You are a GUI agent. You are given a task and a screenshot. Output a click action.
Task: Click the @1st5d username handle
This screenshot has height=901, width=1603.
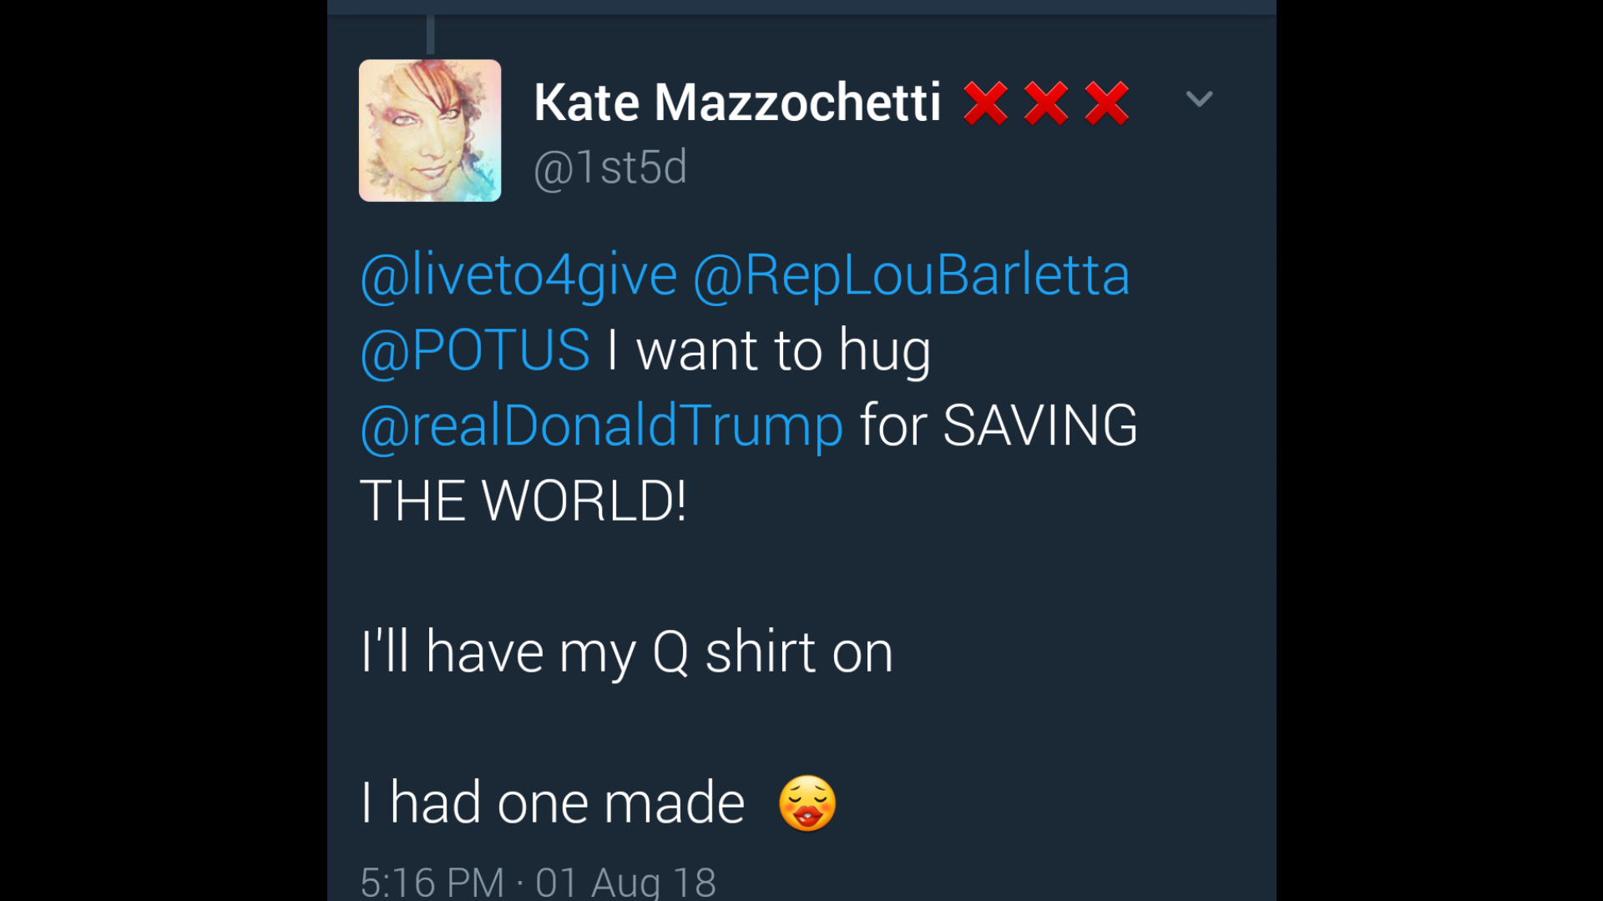point(610,167)
